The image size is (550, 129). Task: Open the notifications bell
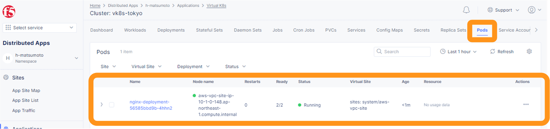pyautogui.click(x=466, y=10)
